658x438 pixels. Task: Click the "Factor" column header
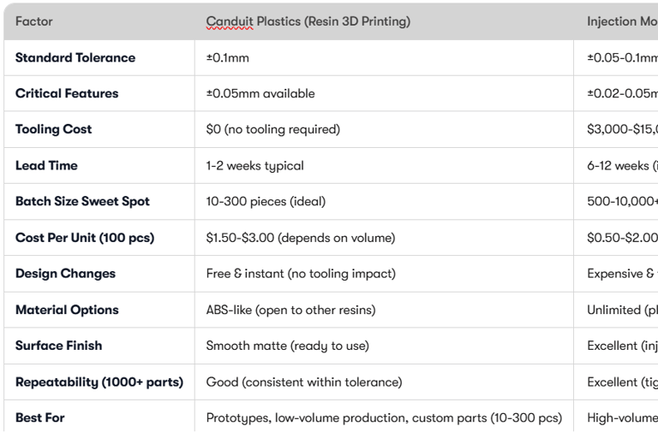(33, 21)
